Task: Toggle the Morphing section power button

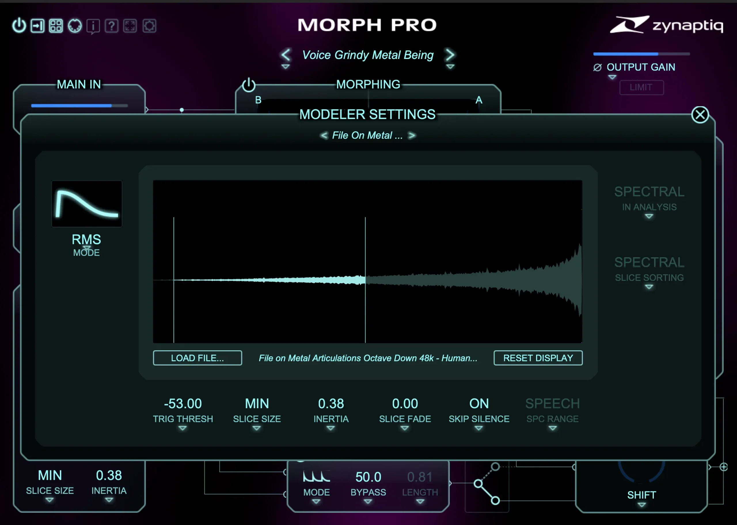Action: pyautogui.click(x=248, y=85)
